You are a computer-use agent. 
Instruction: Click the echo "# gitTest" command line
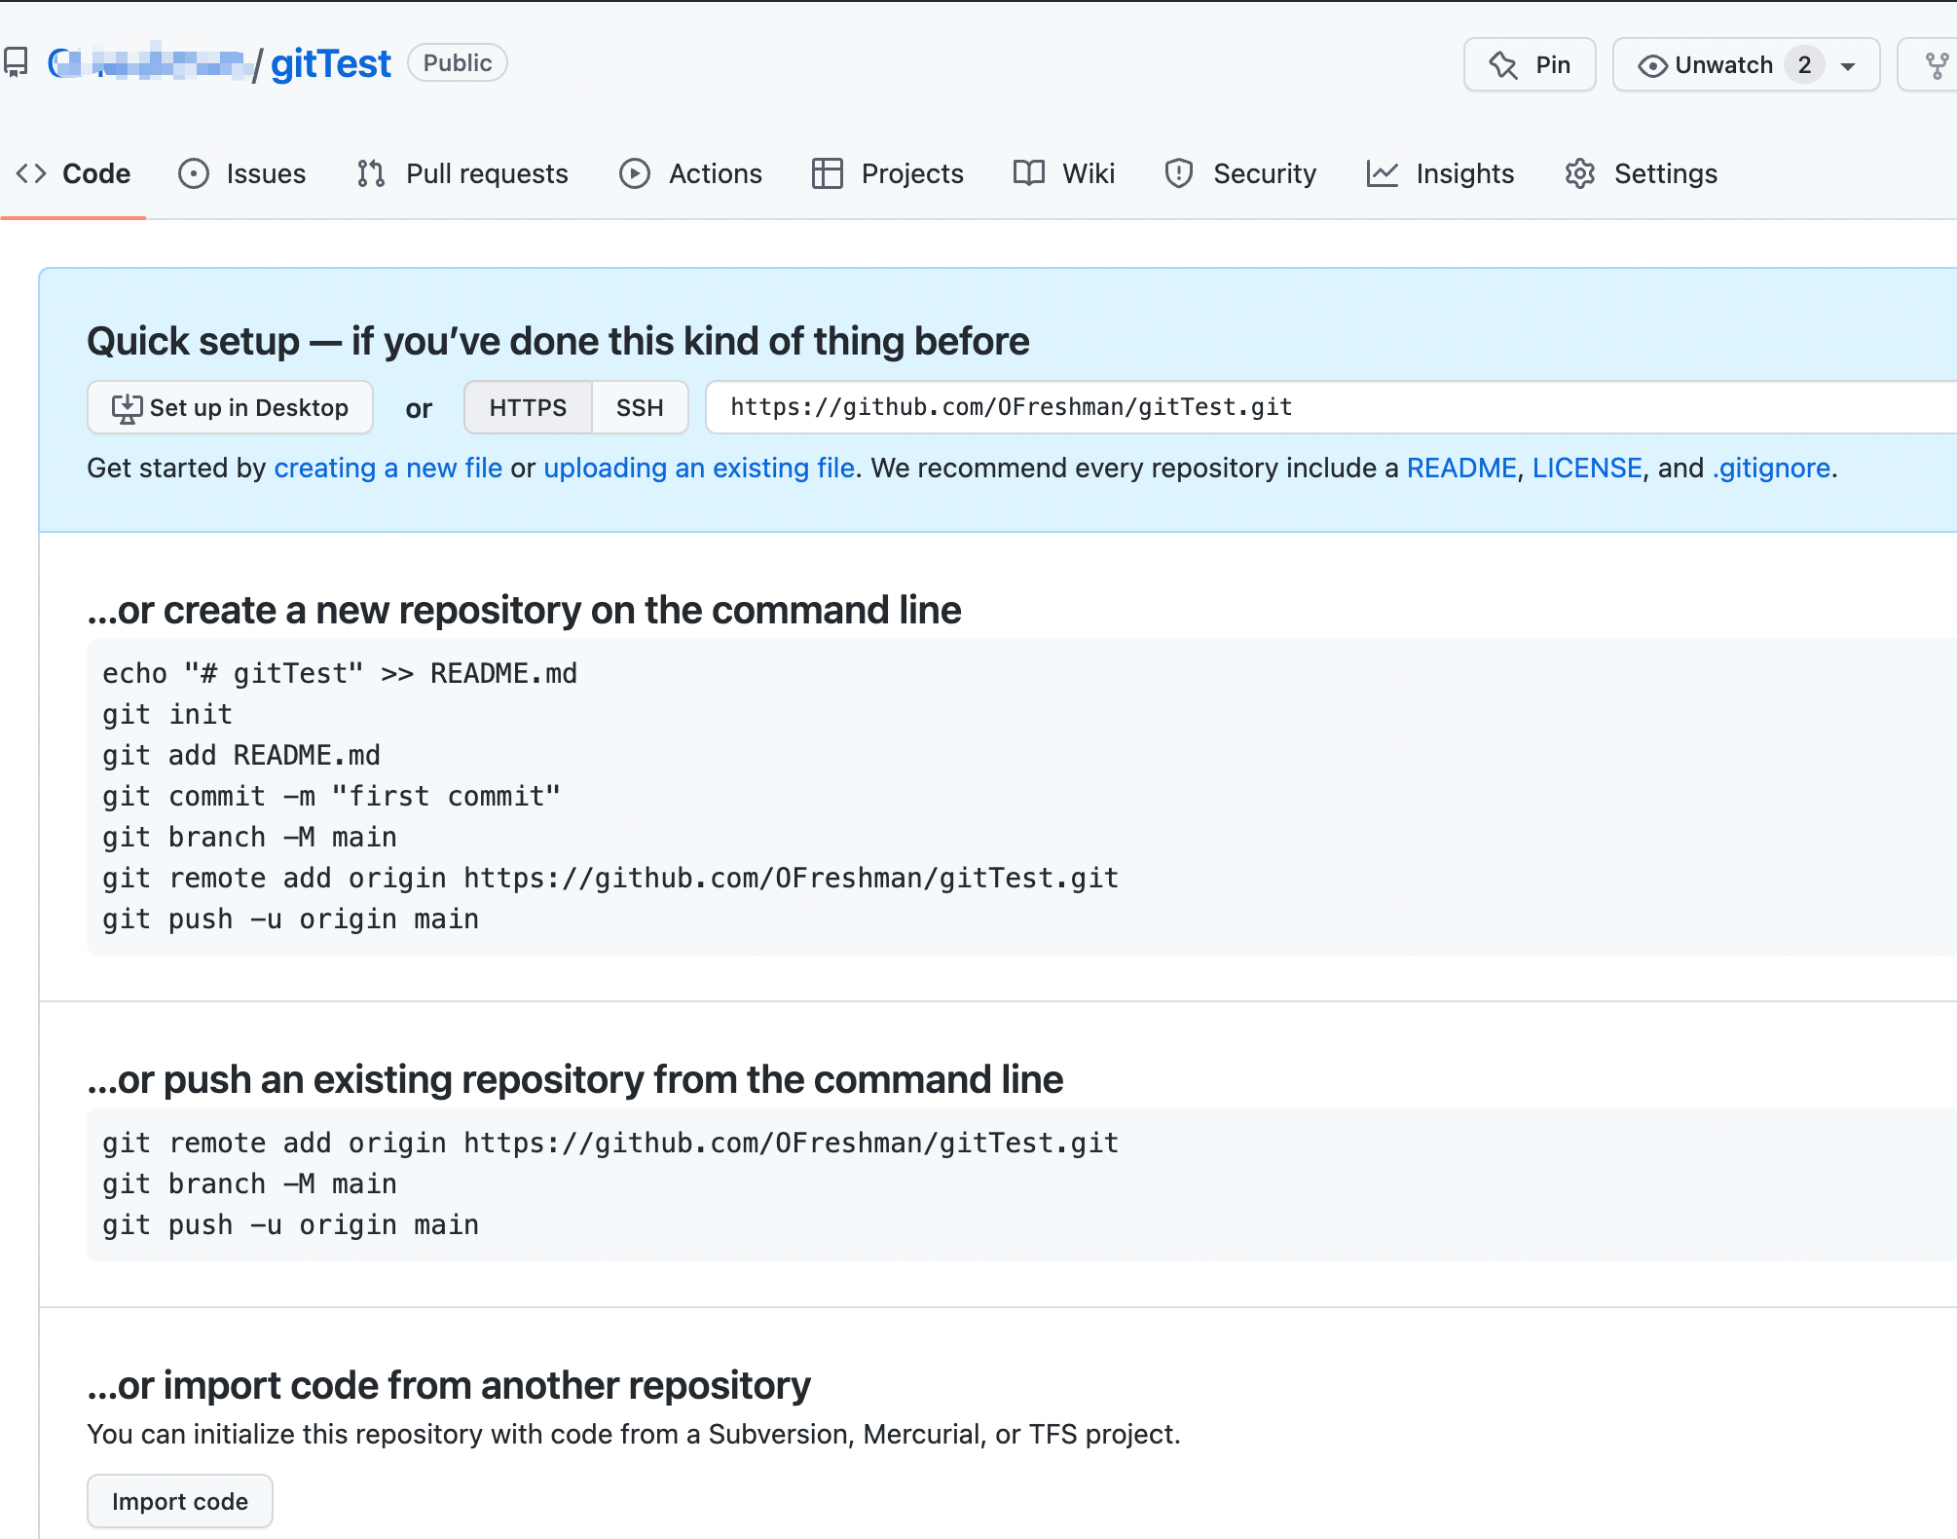click(x=340, y=673)
